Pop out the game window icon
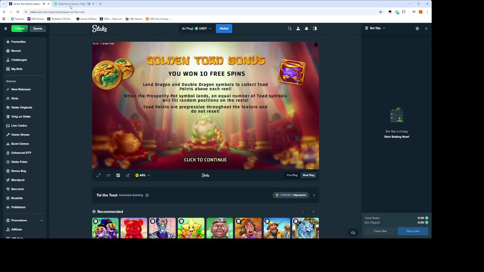This screenshot has height=272, width=484. point(128,175)
